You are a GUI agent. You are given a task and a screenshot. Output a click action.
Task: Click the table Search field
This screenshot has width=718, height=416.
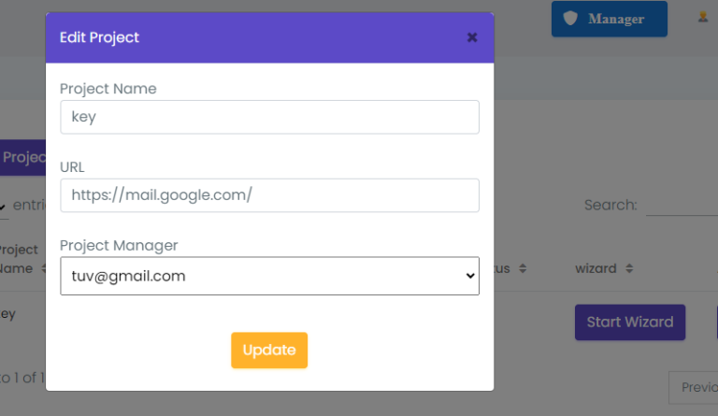[682, 205]
